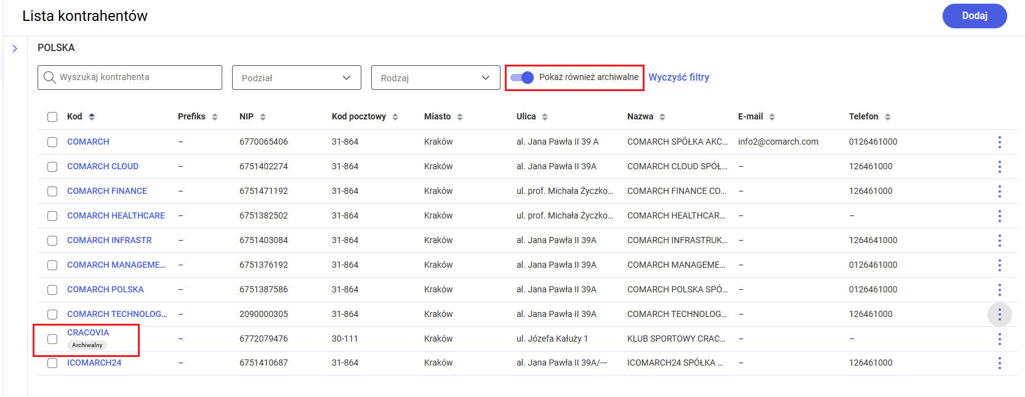Check the select-all checkbox in header
The height and width of the screenshot is (397, 1025).
52,117
